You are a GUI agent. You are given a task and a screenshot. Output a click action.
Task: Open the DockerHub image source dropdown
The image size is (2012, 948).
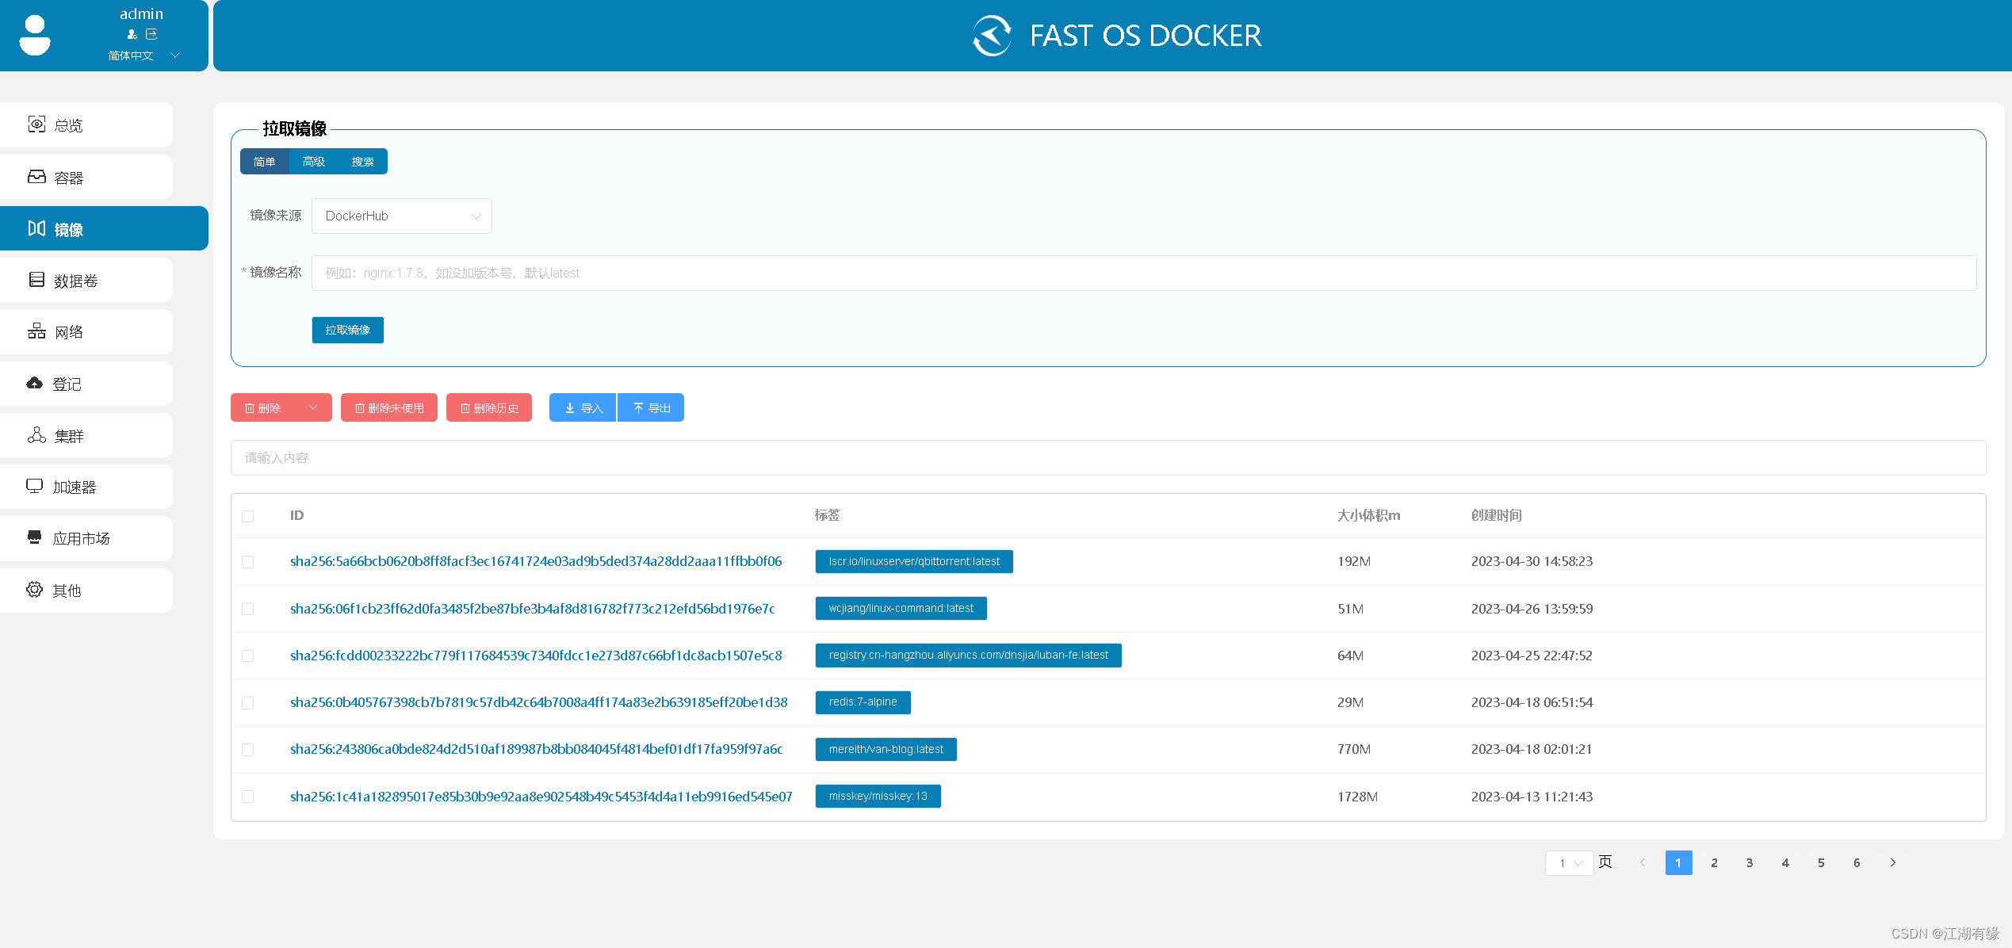(x=402, y=216)
